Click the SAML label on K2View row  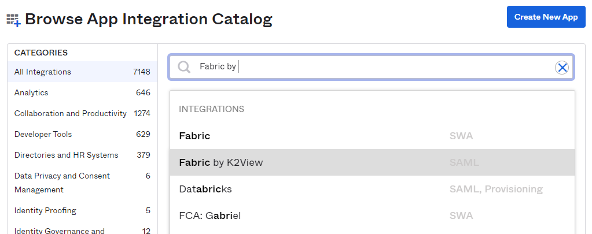coord(464,163)
